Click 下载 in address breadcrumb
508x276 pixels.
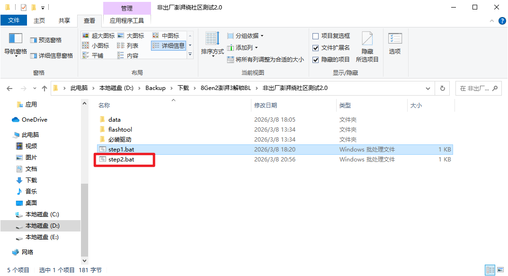[x=183, y=88]
